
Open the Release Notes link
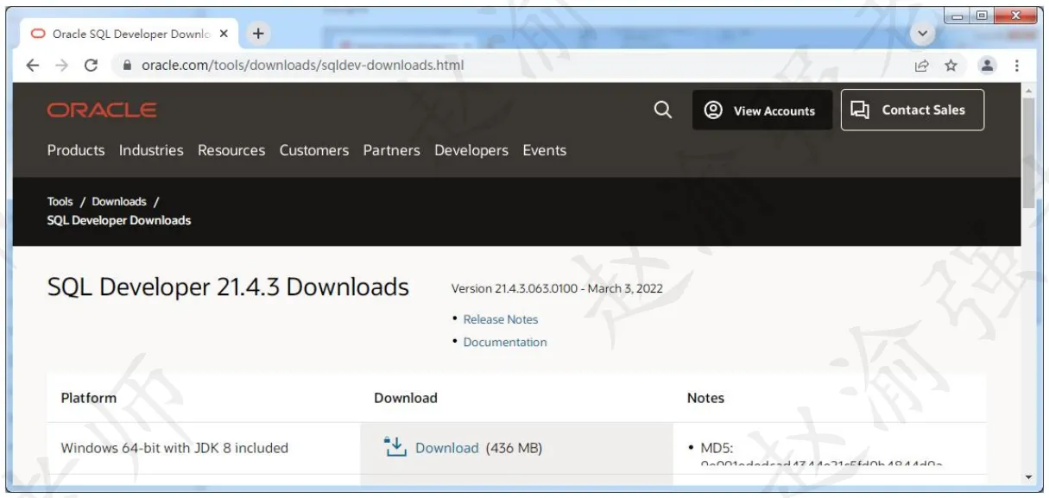[x=501, y=319]
